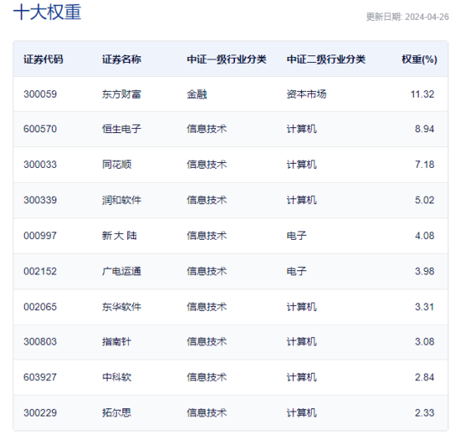Select the 证券名称 column header

point(122,60)
